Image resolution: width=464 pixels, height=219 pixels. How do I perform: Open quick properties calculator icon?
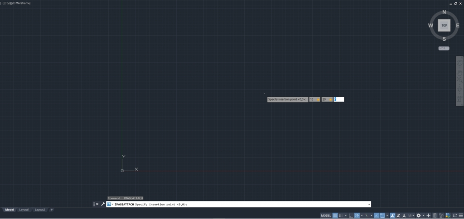(x=435, y=215)
